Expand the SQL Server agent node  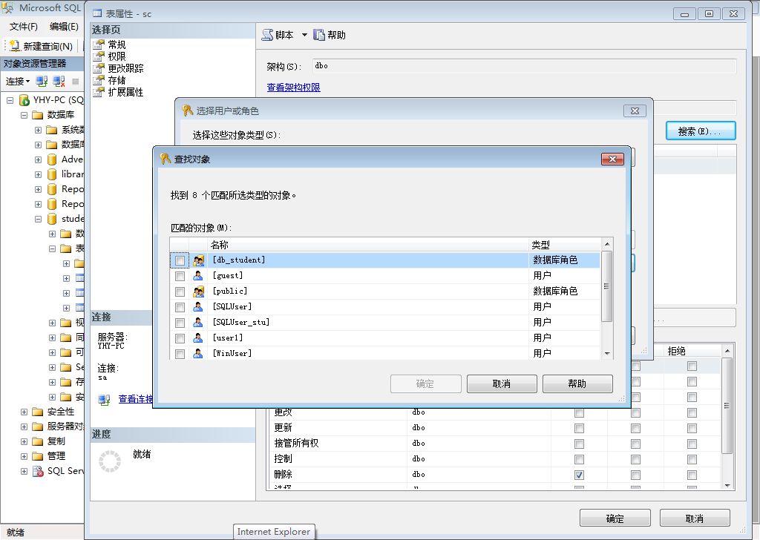click(x=24, y=471)
